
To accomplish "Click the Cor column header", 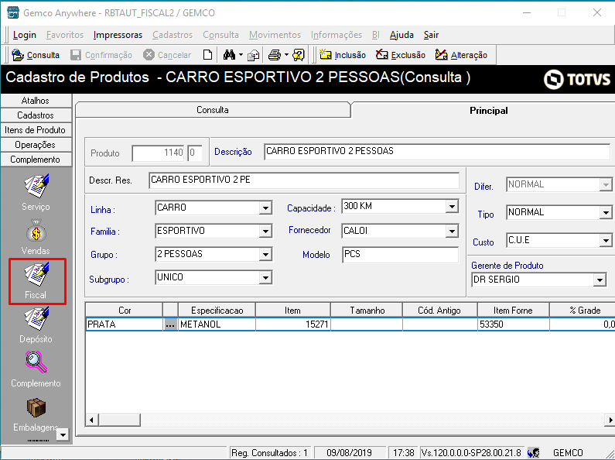I will pos(124,311).
